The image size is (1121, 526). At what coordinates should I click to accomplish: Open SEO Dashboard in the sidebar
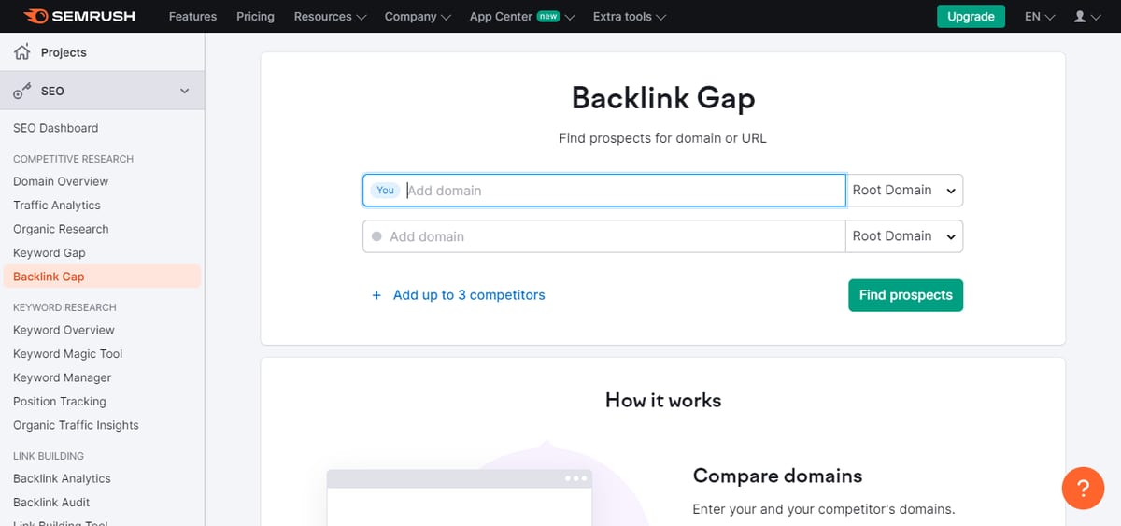coord(55,128)
